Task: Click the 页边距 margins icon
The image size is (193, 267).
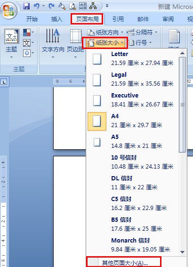Action: [76, 36]
